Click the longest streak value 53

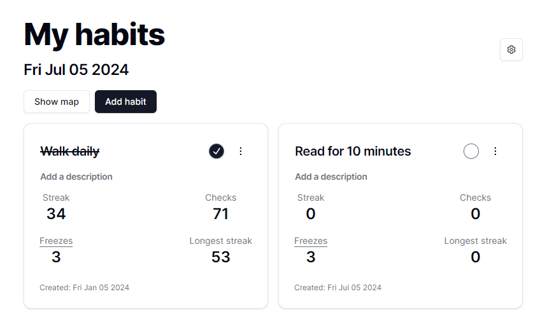[x=221, y=257]
